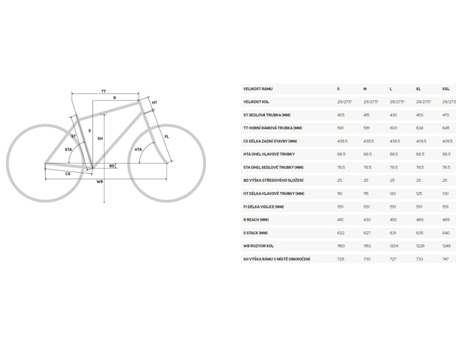Viewport: 456px width, 342px height.
Task: Click the top tube value 581
Action: (367, 128)
